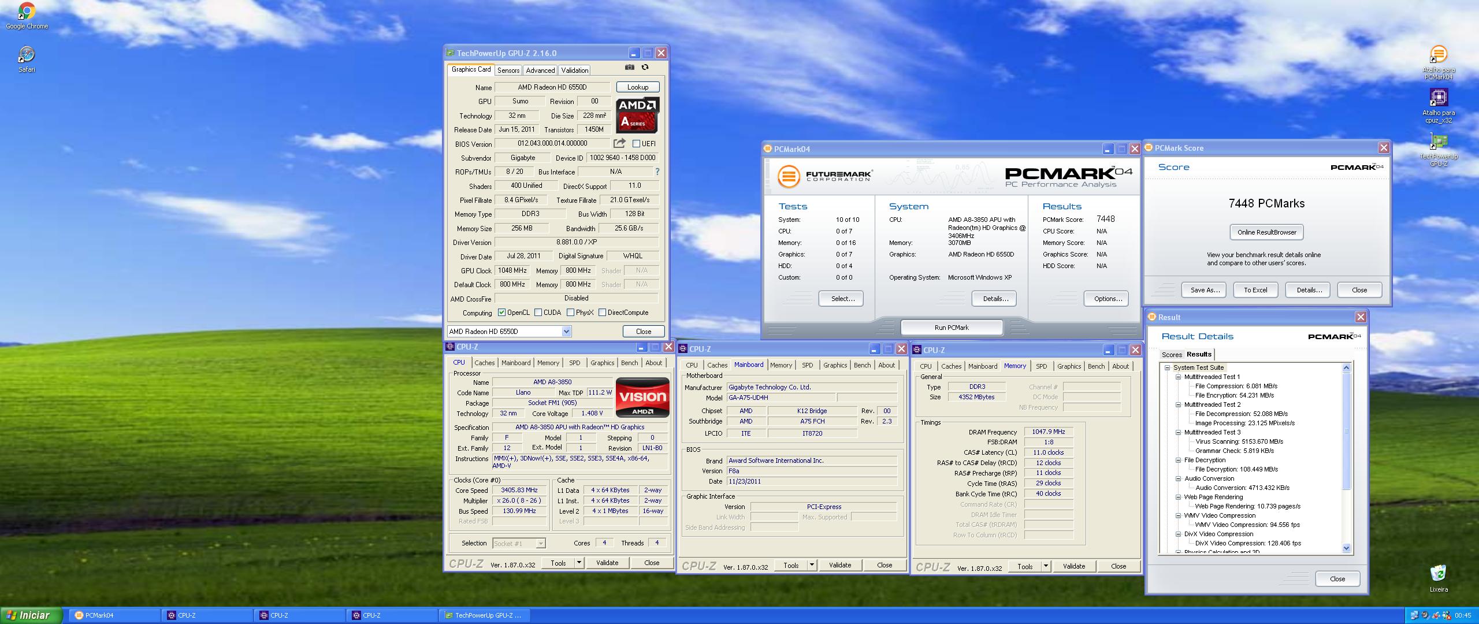The width and height of the screenshot is (1479, 624).
Task: Click the PCMark04 title bar icon
Action: tap(768, 148)
